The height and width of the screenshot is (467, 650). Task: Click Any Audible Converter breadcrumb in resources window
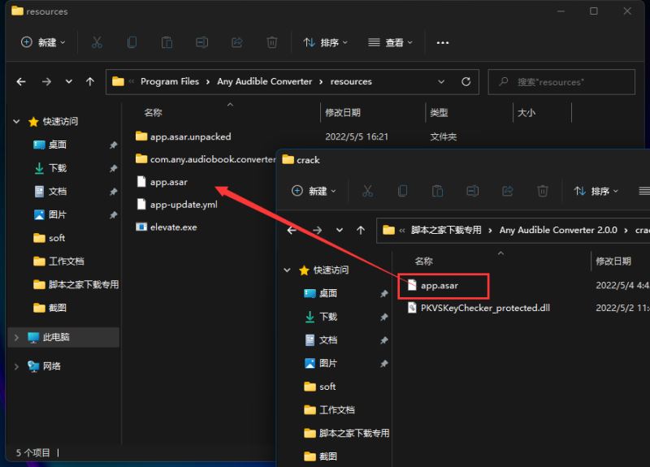(265, 82)
